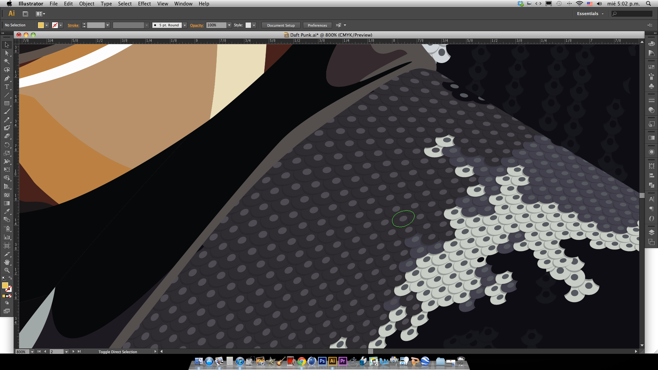The height and width of the screenshot is (370, 658).
Task: Click the Document Setup button
Action: click(x=281, y=25)
